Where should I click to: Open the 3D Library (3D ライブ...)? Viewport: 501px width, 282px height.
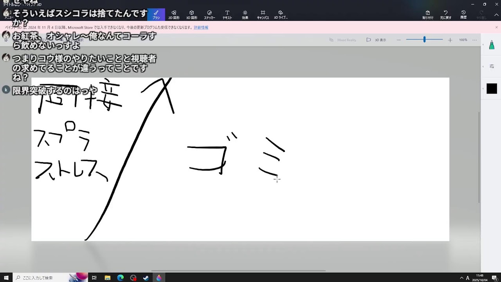coord(281,14)
